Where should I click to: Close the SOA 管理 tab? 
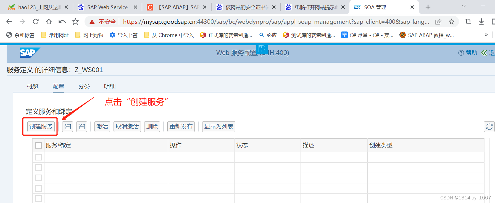[412, 7]
